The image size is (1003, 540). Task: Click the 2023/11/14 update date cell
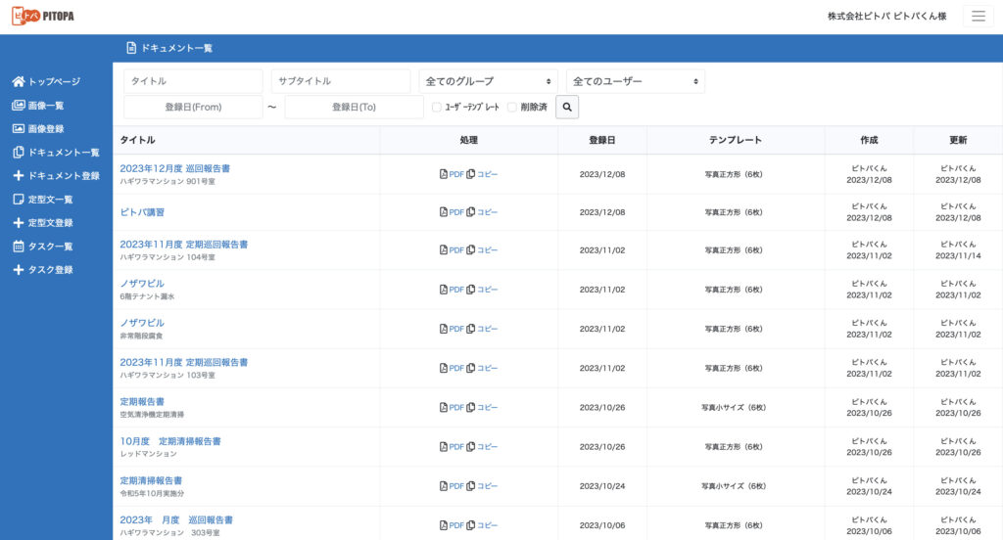pos(958,255)
